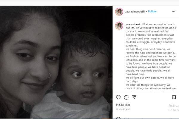179x119 pixels.
Task: View the 14,558 likes list
Action: pos(123,105)
